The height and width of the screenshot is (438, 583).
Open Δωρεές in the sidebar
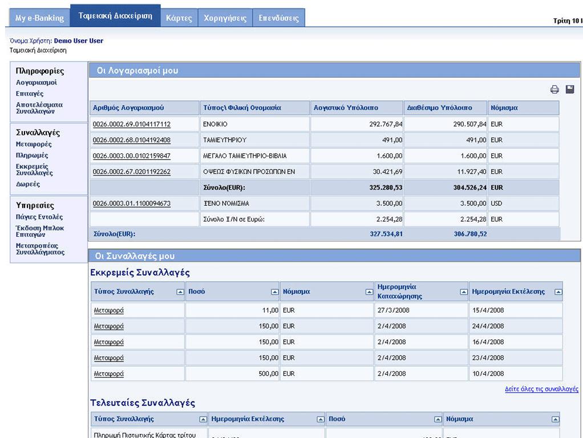(x=28, y=184)
